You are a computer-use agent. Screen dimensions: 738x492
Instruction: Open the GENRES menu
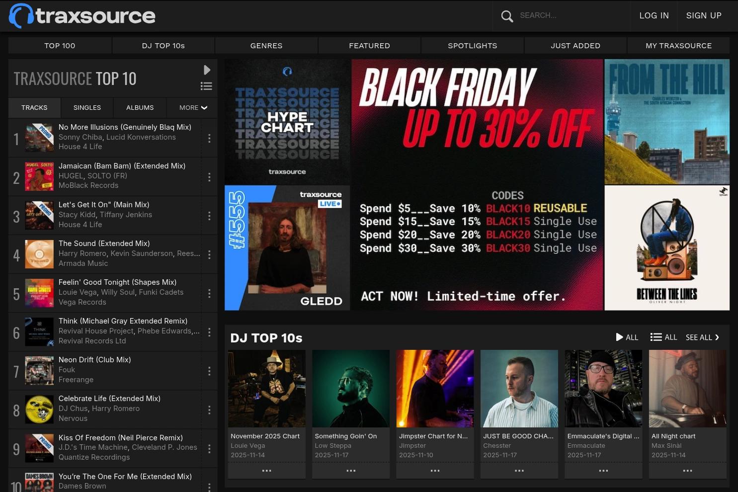(x=266, y=46)
